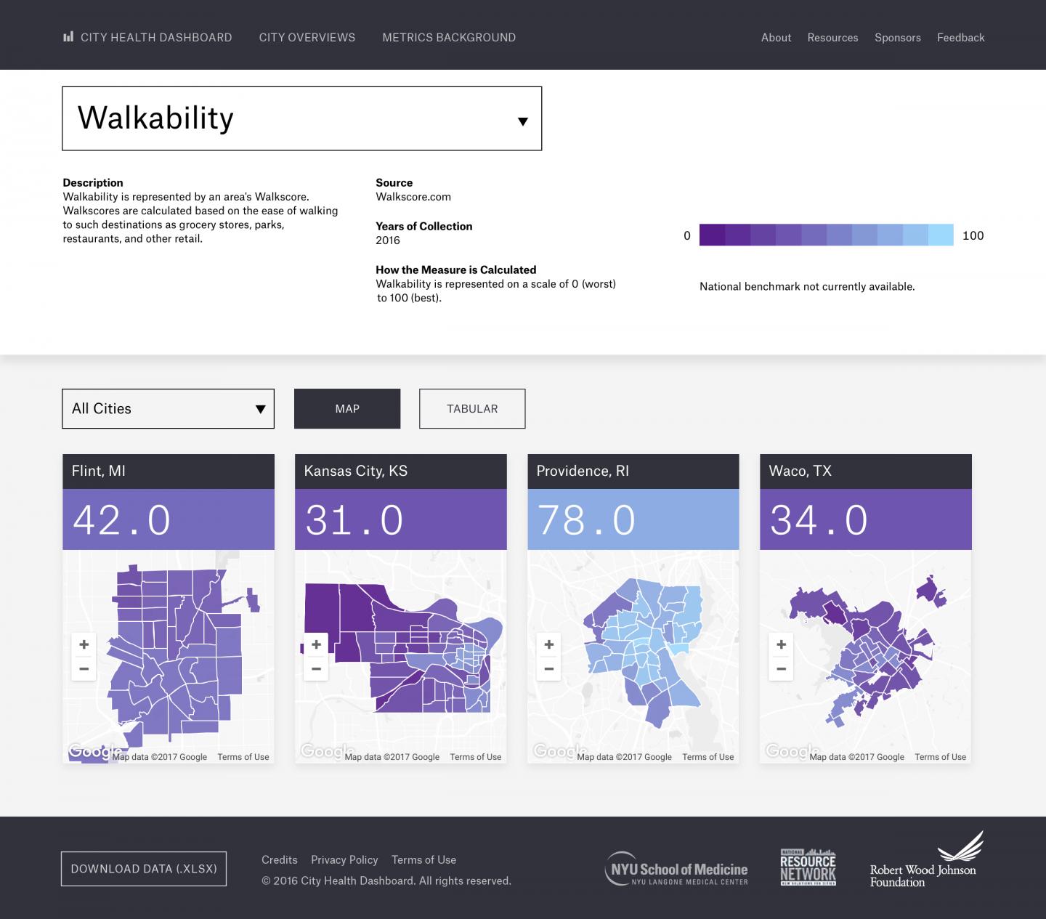Switch to the Tabular view
Image resolution: width=1046 pixels, height=919 pixels.
(472, 409)
